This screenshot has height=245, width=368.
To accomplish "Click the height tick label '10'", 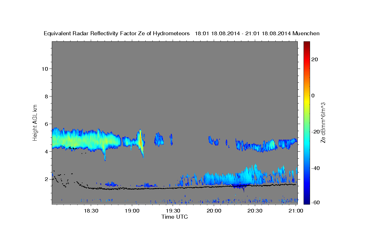I will 45,69.
